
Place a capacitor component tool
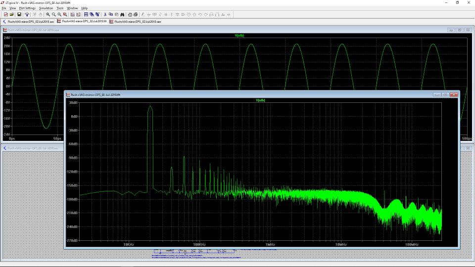click(166, 14)
